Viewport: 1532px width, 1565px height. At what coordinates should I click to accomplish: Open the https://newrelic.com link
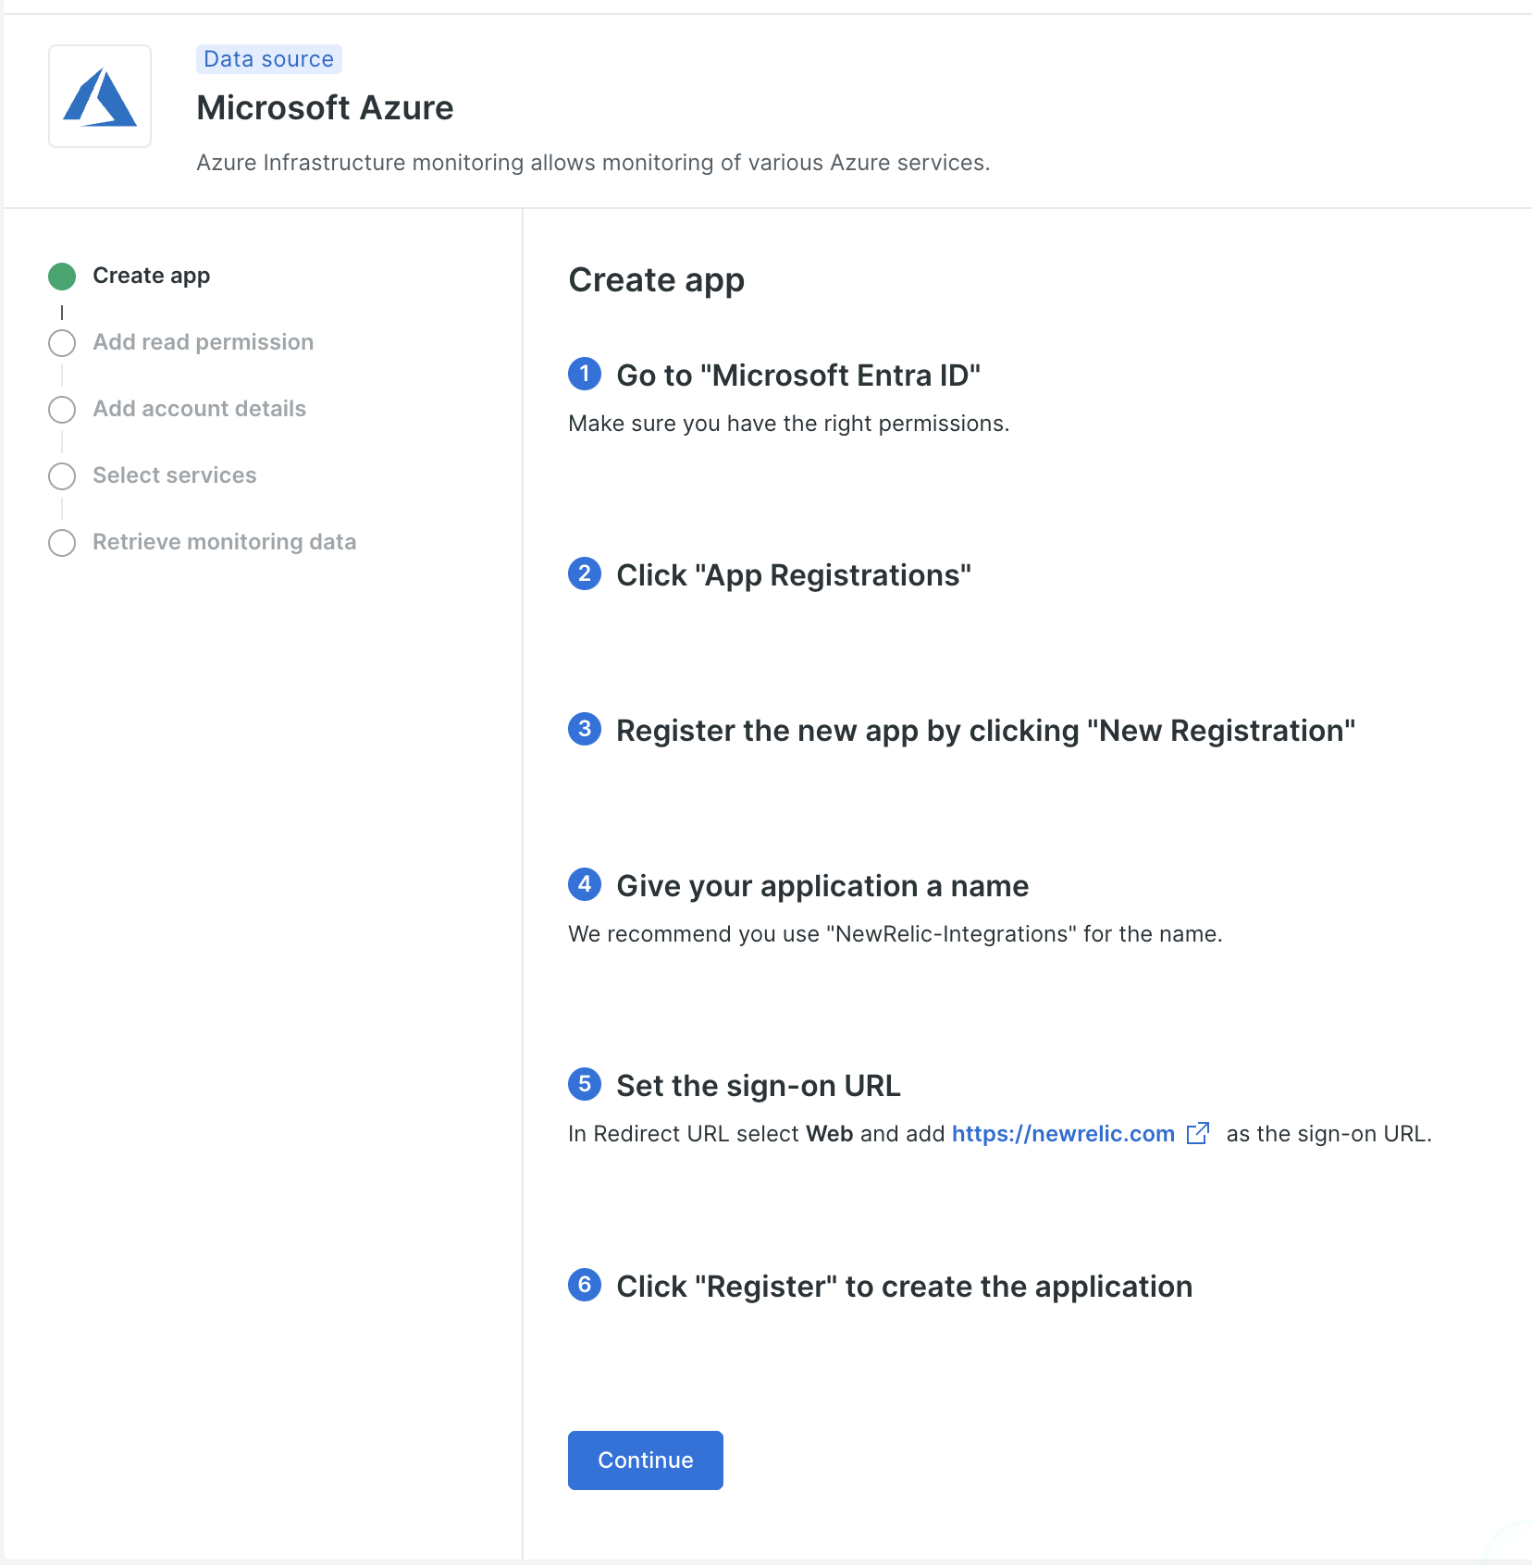pos(1062,1134)
